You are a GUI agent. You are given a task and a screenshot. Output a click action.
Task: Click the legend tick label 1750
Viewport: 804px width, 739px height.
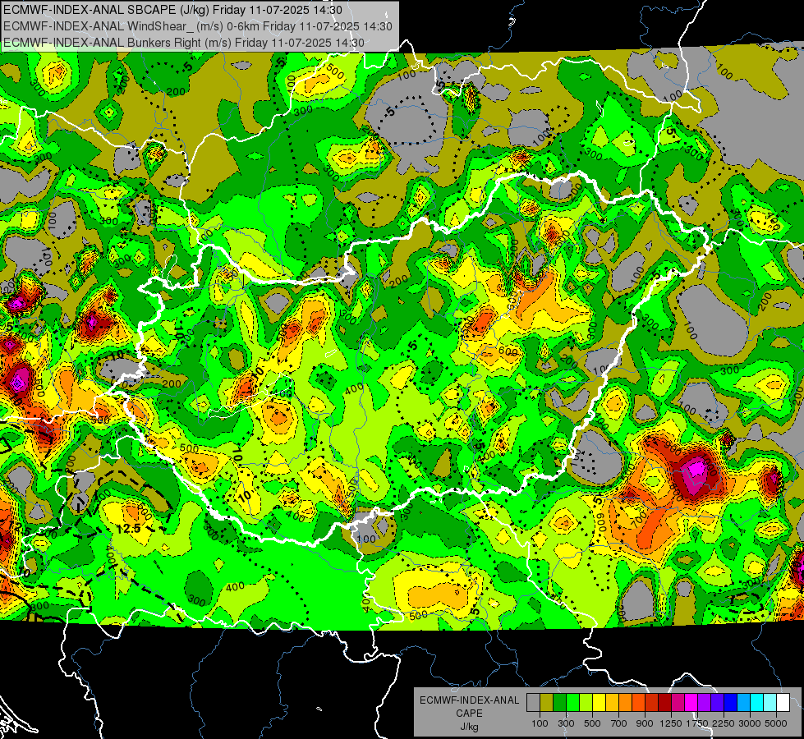(x=697, y=723)
